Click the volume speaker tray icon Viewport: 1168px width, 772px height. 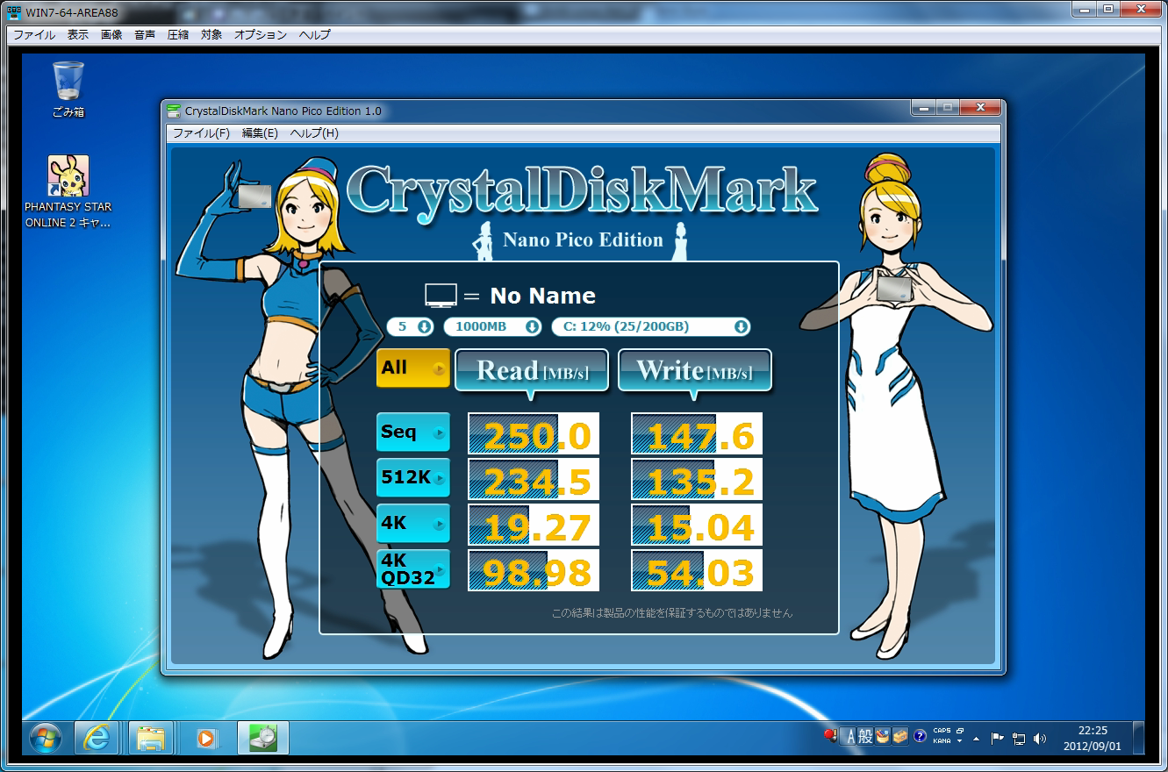(1041, 739)
